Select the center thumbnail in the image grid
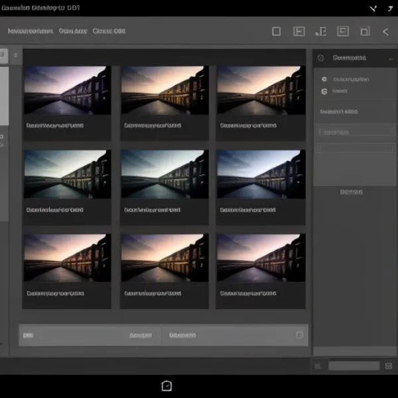Screen dimensions: 398x398 pos(165,174)
